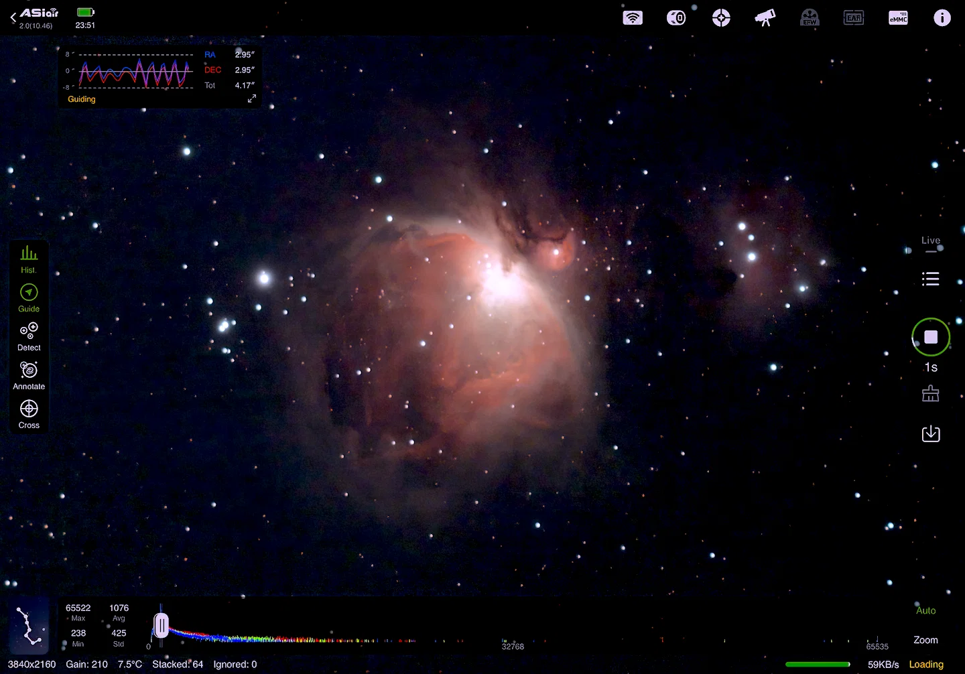This screenshot has height=674, width=965.
Task: Open the live stacking options list
Action: tap(931, 279)
